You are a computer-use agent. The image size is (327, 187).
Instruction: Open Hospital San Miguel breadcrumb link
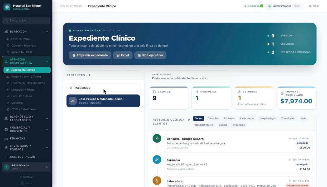[x=70, y=6]
